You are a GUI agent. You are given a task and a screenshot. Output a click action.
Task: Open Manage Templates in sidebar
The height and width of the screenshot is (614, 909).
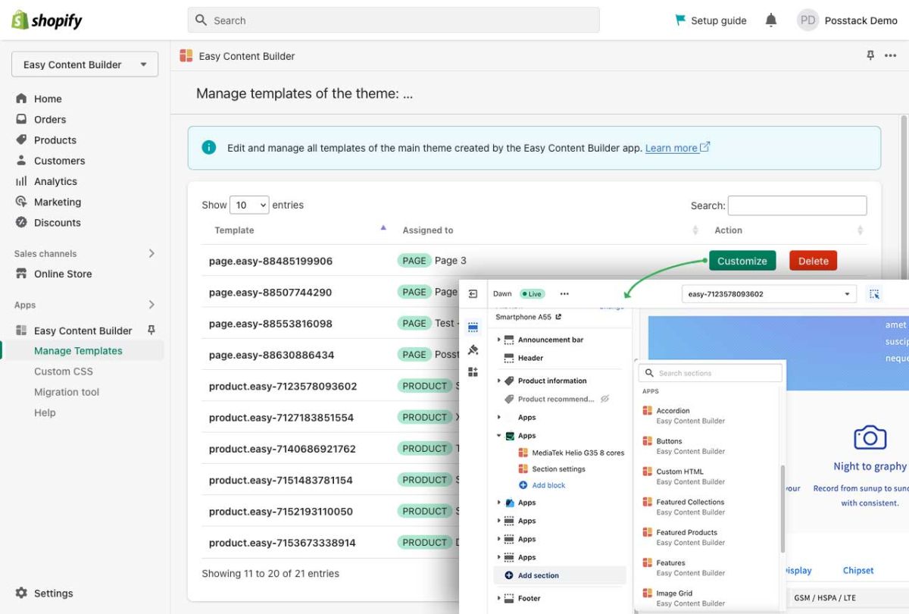(x=78, y=351)
